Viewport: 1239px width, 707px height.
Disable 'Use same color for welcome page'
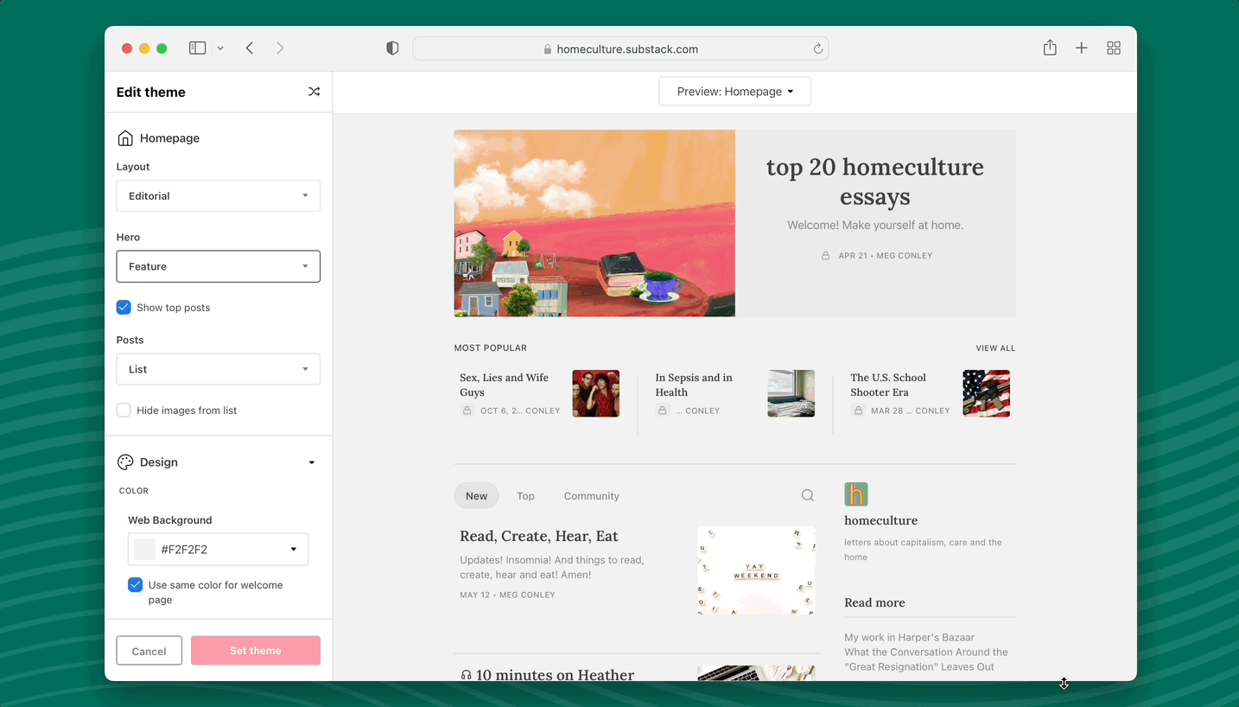tap(135, 584)
